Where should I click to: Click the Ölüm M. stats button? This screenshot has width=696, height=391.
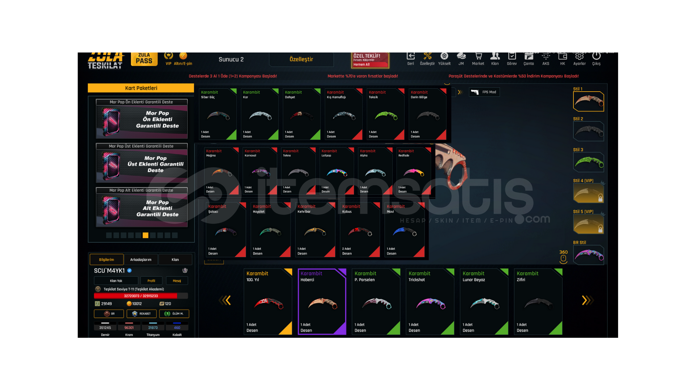point(174,314)
